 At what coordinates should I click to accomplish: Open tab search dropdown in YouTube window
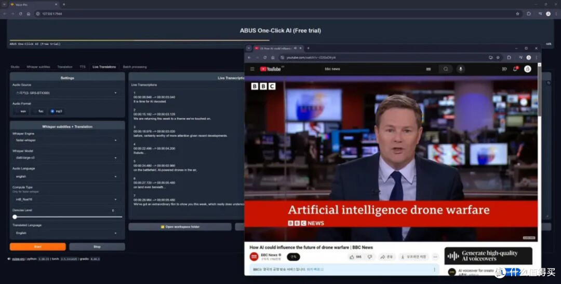point(249,48)
